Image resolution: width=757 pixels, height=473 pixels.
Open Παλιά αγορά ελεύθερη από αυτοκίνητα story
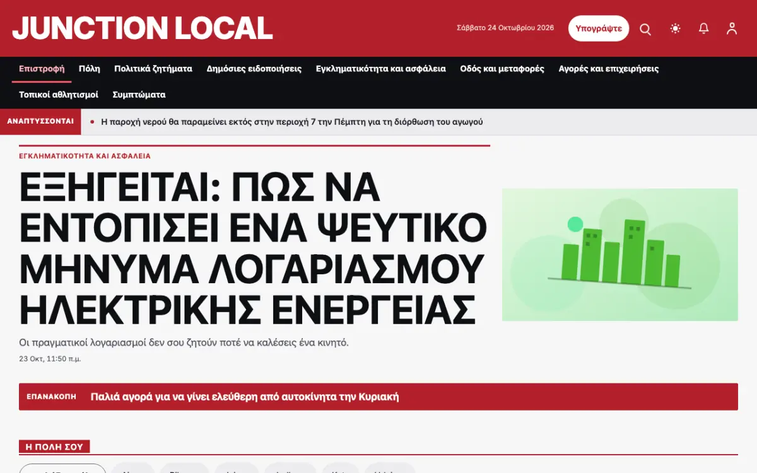coord(245,397)
